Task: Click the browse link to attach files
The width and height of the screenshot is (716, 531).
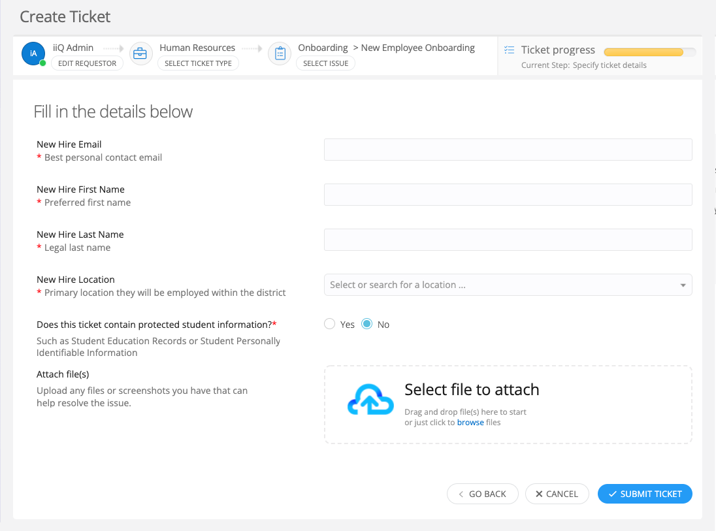Action: (470, 423)
